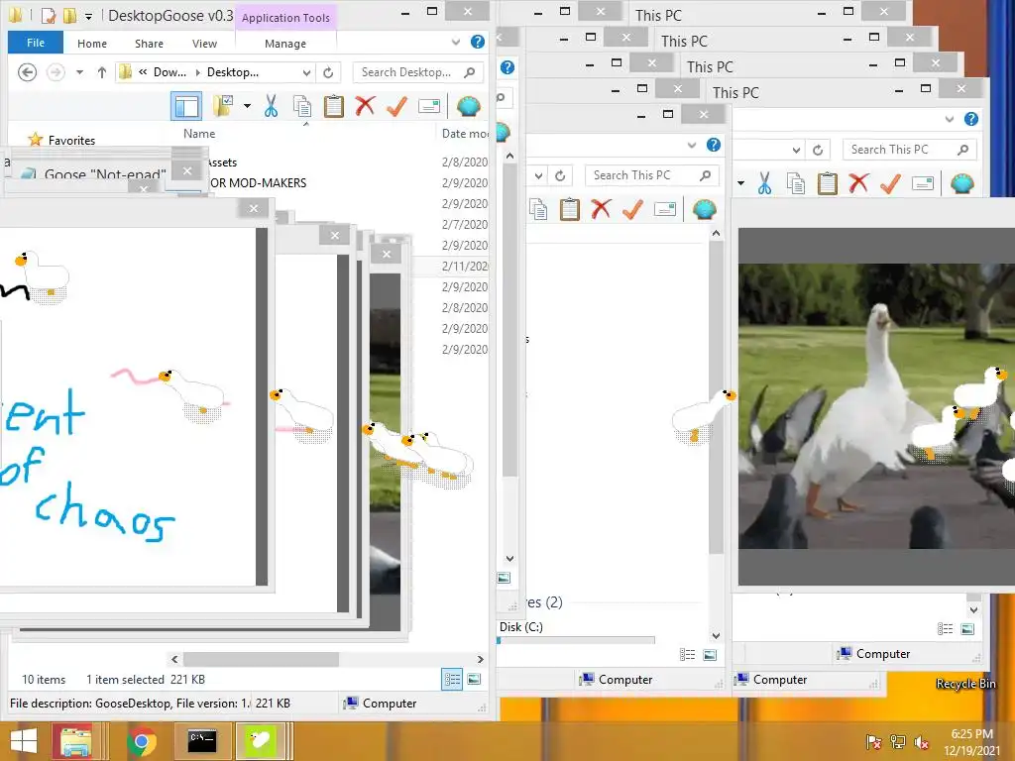This screenshot has width=1015, height=761.
Task: Click the '2/7/2020' date entry
Action: (464, 225)
